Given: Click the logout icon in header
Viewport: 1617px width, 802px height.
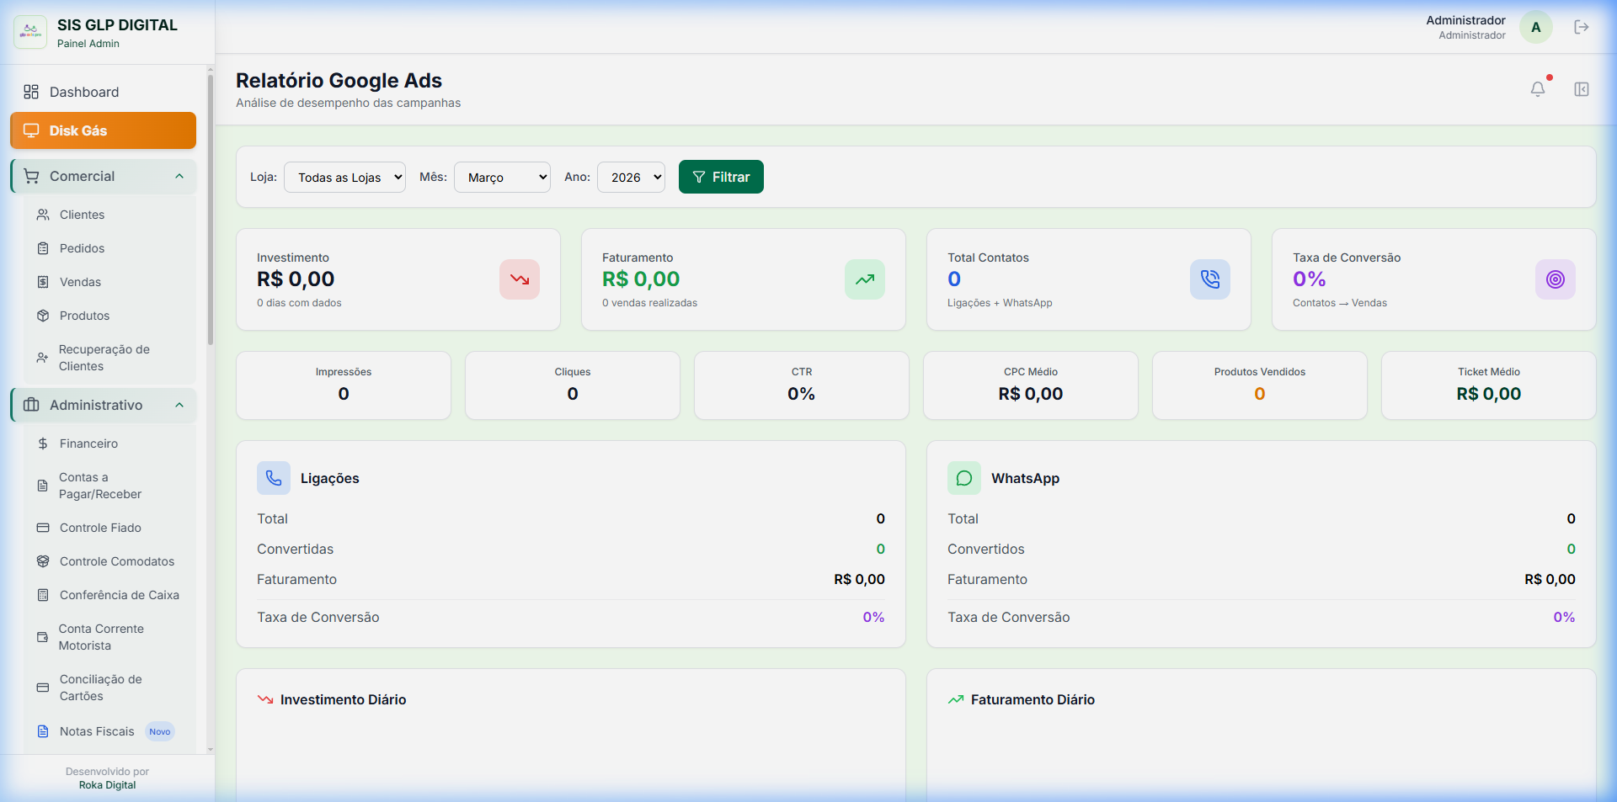Looking at the screenshot, I should click(x=1581, y=28).
